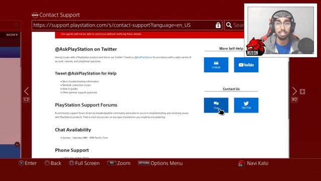The image size is (321, 181).
Task: Select the 'PlayStation Support Forums' heading
Action: coord(86,105)
